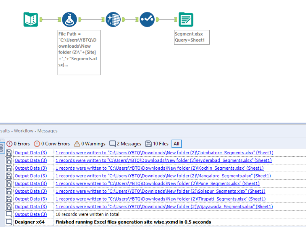Click Output Data (3) link in Mangalore row
The width and height of the screenshot is (306, 227).
coord(31,176)
